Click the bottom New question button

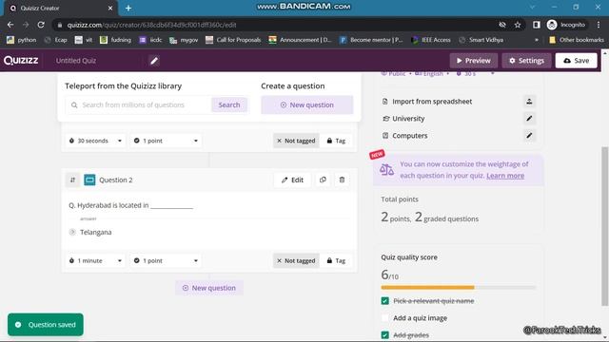(x=209, y=288)
